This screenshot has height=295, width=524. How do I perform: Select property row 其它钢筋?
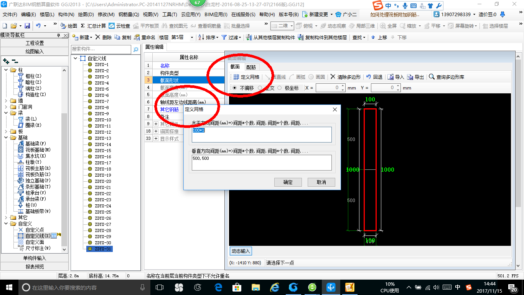click(169, 109)
